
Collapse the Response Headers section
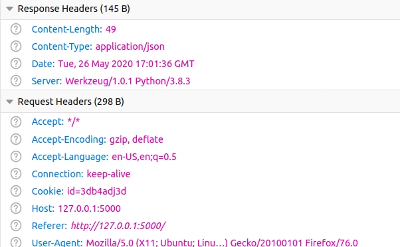point(10,9)
